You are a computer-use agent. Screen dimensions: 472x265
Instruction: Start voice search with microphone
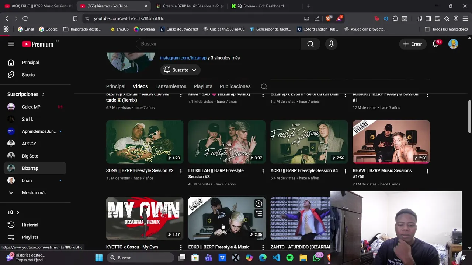(x=331, y=44)
